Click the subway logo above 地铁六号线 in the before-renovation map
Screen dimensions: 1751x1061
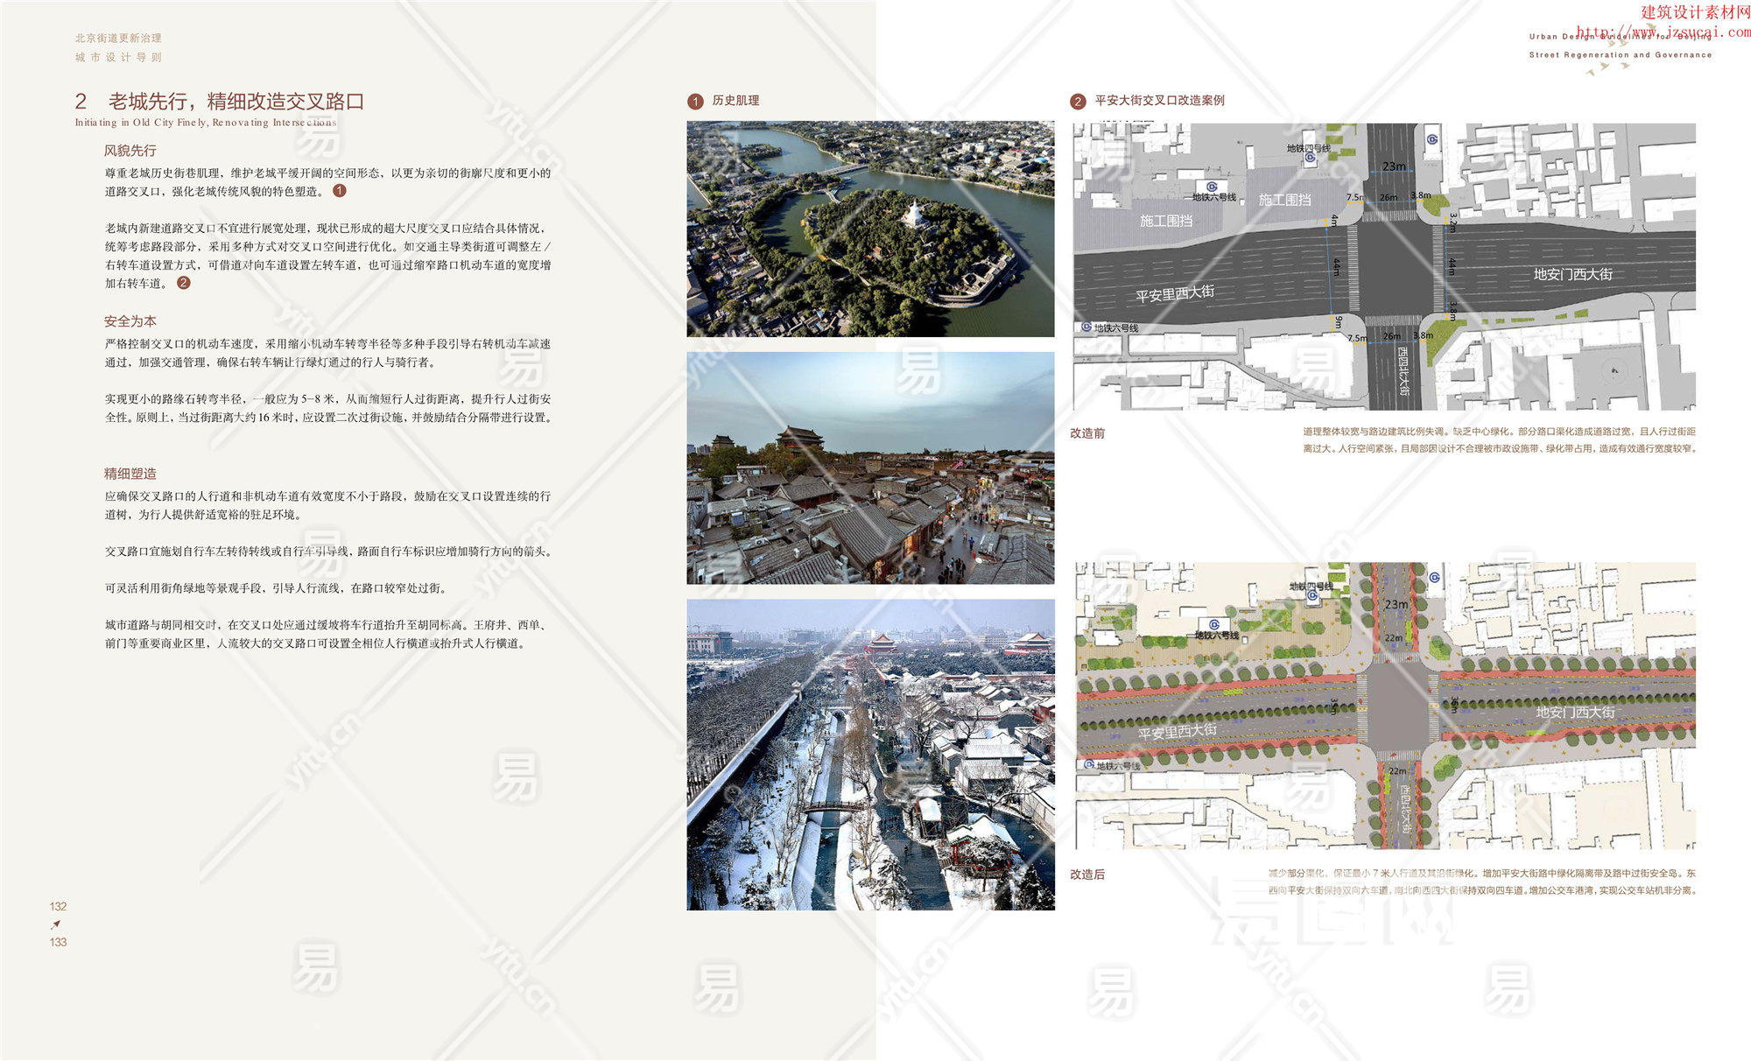coord(1212,186)
